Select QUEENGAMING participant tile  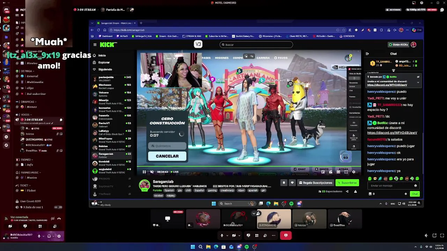[x=274, y=219]
